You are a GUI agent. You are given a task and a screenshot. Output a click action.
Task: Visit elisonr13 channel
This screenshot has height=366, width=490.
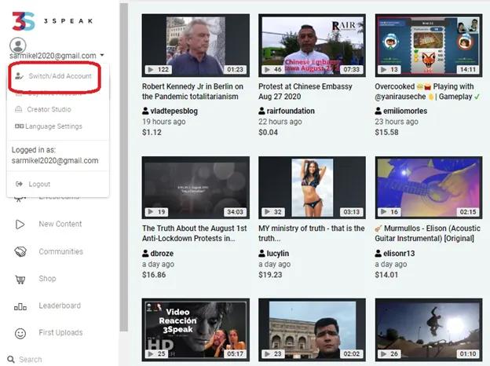(x=399, y=254)
